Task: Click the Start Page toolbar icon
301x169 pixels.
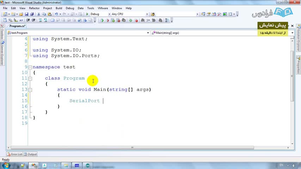Action: [x=225, y=14]
